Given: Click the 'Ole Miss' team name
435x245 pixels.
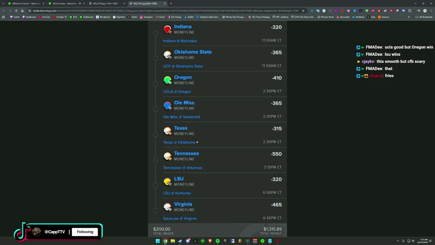Looking at the screenshot, I should [x=184, y=103].
